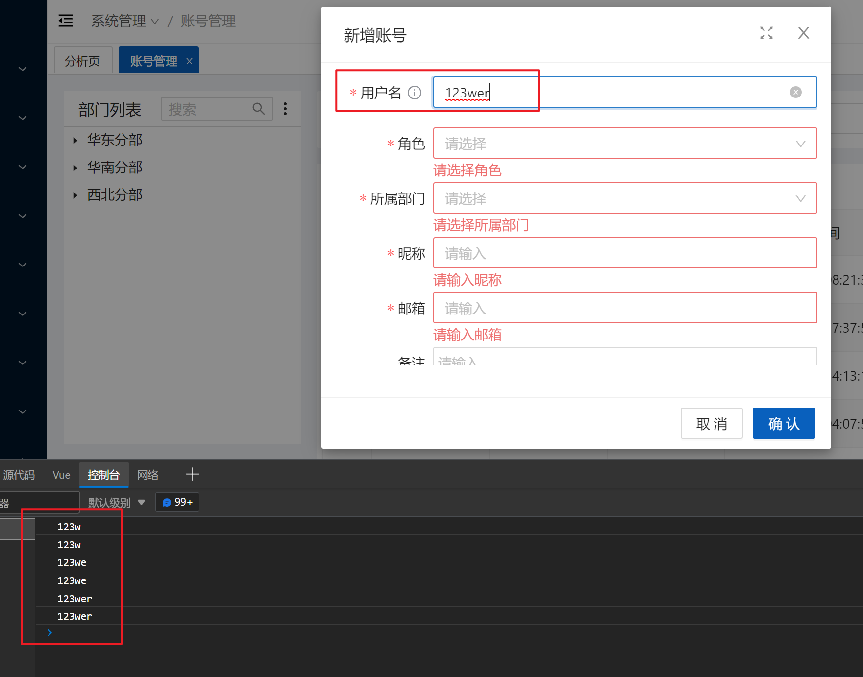Click the 昵称 input field
Viewport: 863px width, 677px height.
[x=624, y=253]
